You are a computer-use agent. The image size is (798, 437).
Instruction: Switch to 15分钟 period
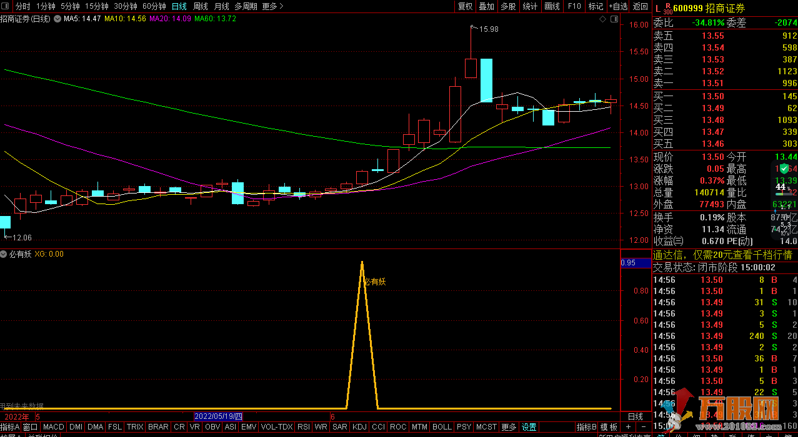coord(96,6)
